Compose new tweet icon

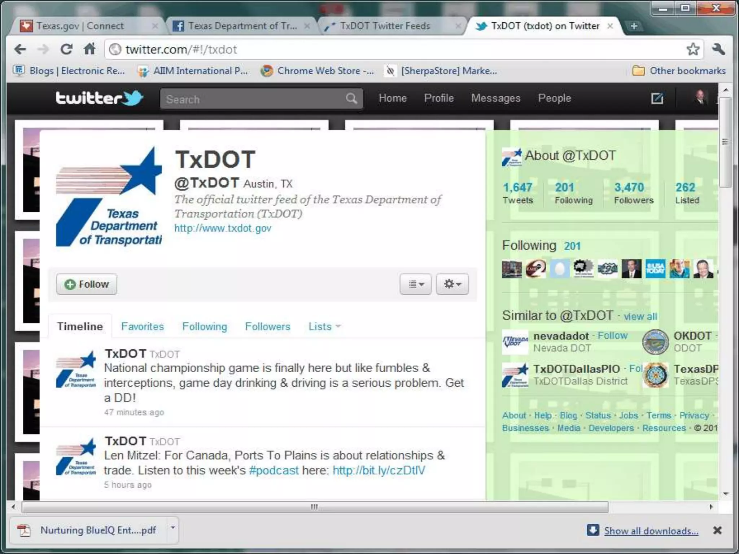click(657, 98)
